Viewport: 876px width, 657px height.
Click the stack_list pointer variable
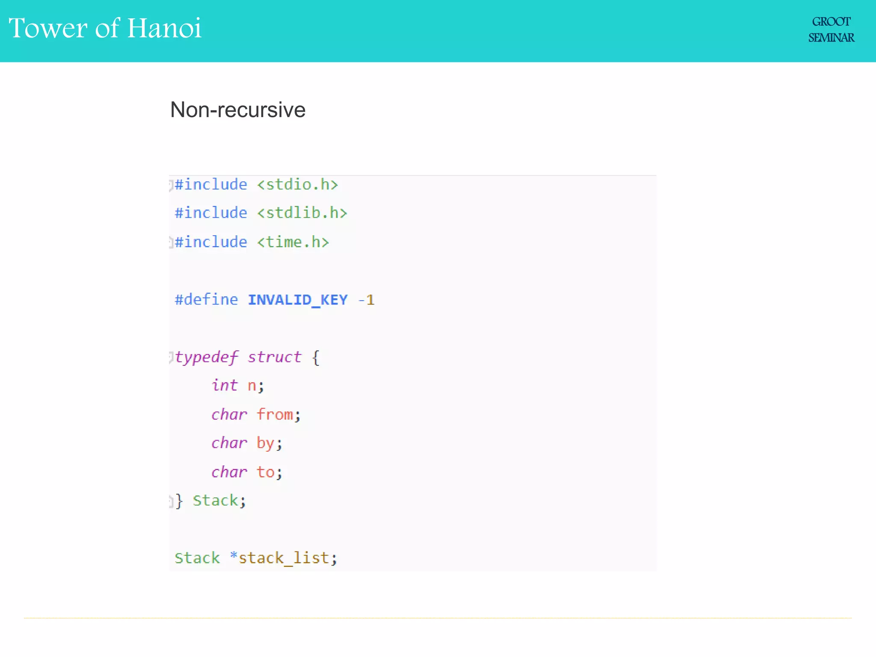[x=284, y=558]
